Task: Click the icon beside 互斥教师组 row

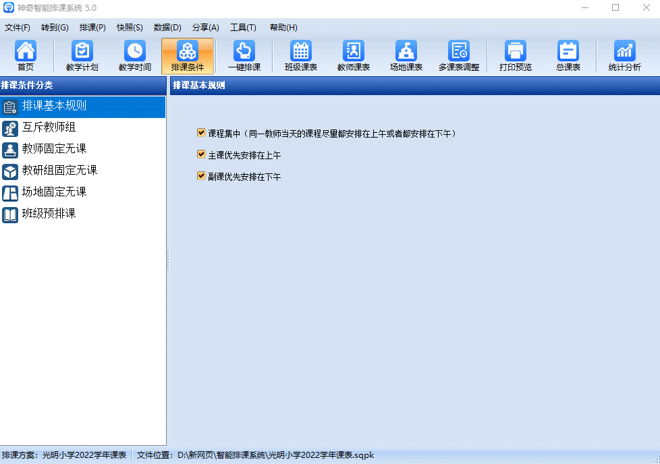Action: 9,128
